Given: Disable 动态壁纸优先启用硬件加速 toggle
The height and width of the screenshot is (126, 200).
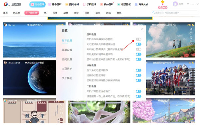Looking at the screenshot, I should [138, 44].
